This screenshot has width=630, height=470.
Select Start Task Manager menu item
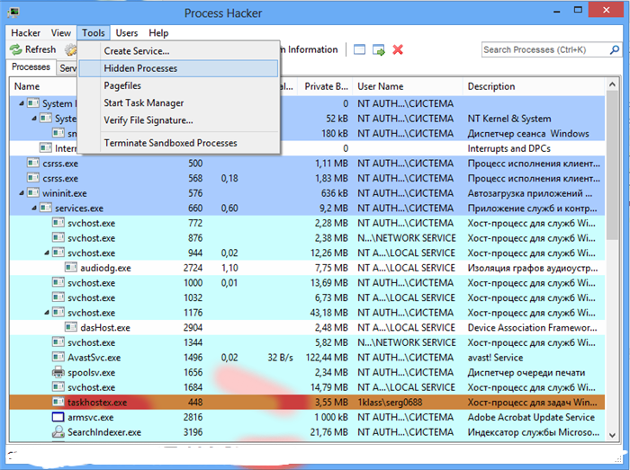[x=178, y=102]
